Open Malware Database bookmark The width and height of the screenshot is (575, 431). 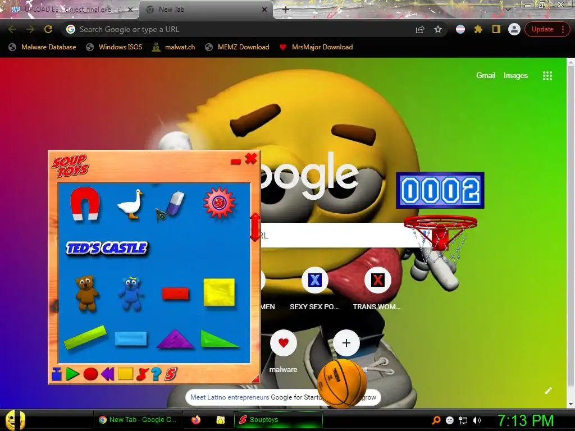coord(43,47)
